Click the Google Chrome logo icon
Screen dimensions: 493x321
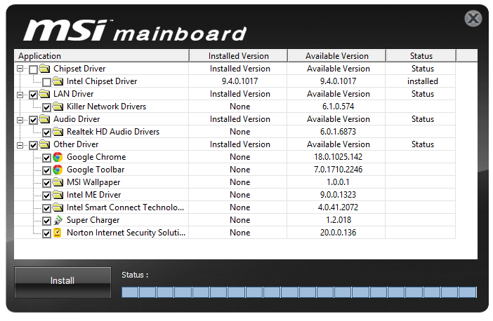point(58,157)
